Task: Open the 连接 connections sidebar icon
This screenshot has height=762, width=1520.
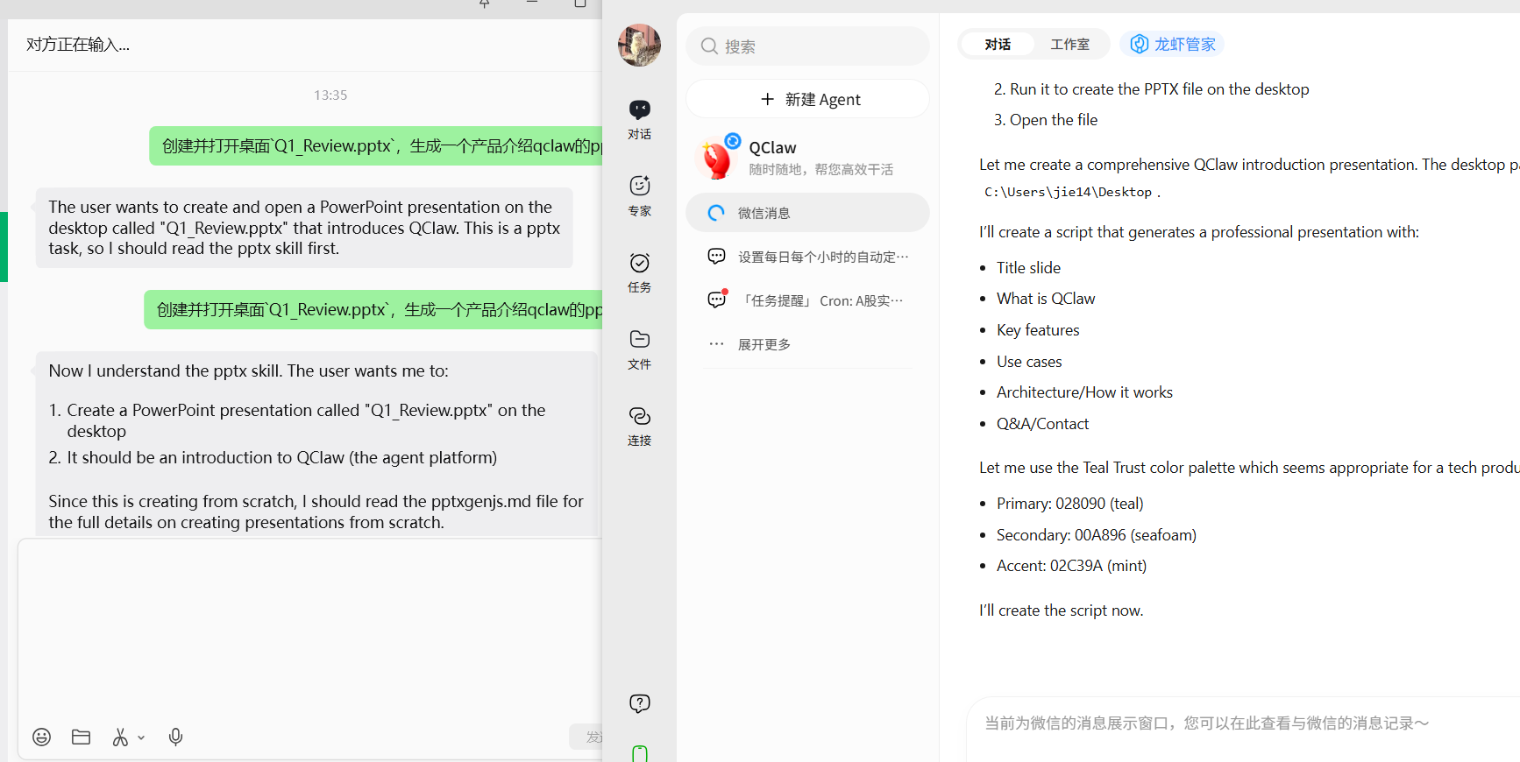Action: click(x=640, y=426)
